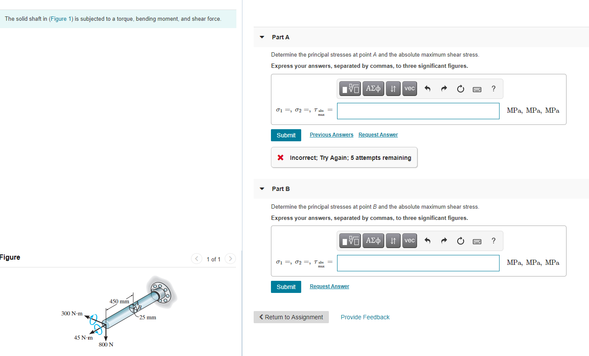Viewport: 589px width, 356px height.
Task: Focus the Part B answer input field
Action: point(418,263)
